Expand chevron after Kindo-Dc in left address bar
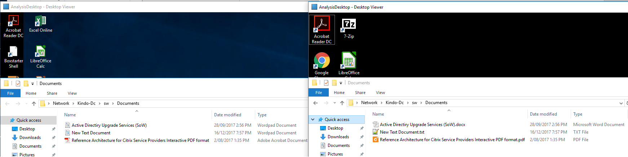 coord(100,104)
